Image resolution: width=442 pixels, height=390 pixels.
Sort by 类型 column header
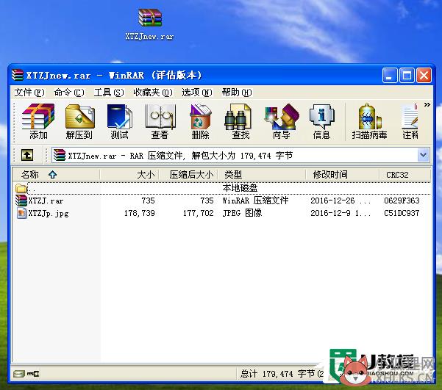click(262, 175)
